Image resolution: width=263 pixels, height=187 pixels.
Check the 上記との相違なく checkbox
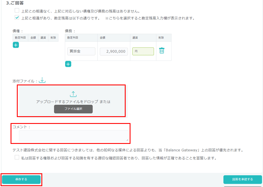pos(17,11)
